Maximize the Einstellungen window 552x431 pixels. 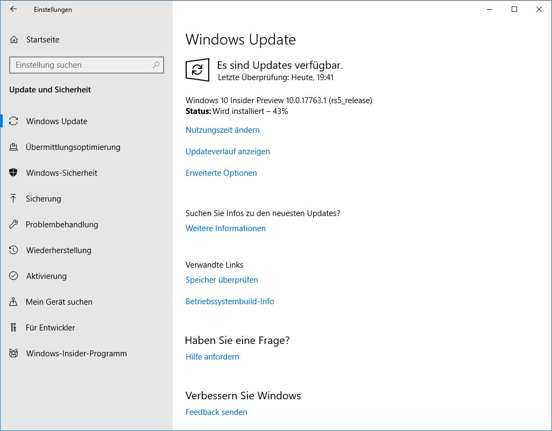coord(514,9)
